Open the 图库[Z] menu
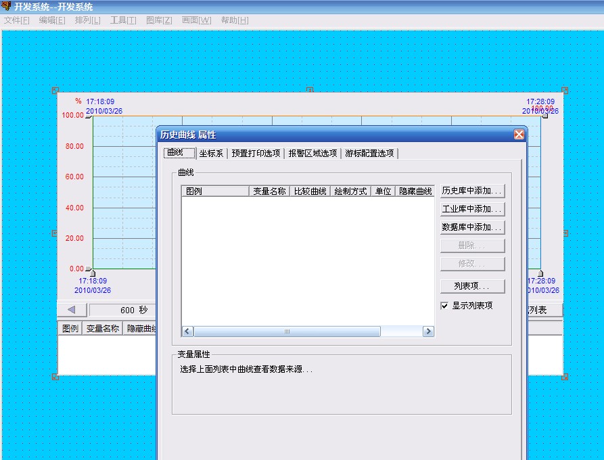The image size is (604, 460). [159, 20]
